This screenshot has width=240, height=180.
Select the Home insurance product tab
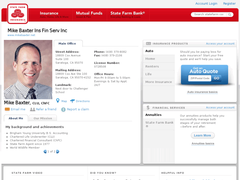[x=159, y=59]
